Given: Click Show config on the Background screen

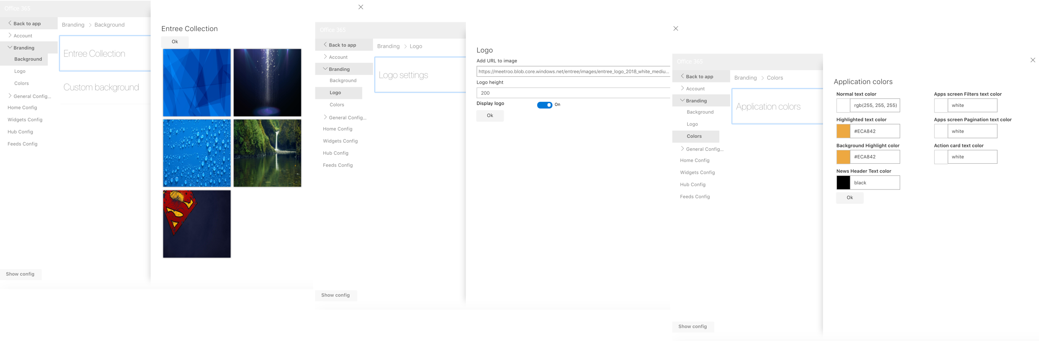Looking at the screenshot, I should click(20, 274).
